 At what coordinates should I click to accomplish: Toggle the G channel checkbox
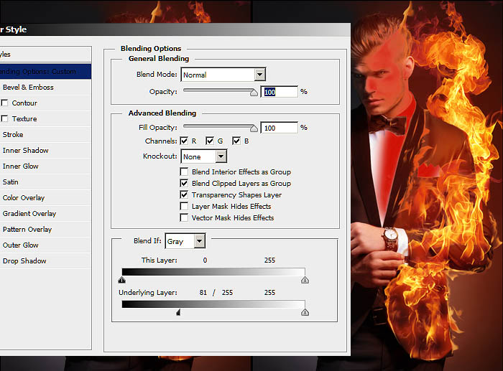(x=210, y=141)
